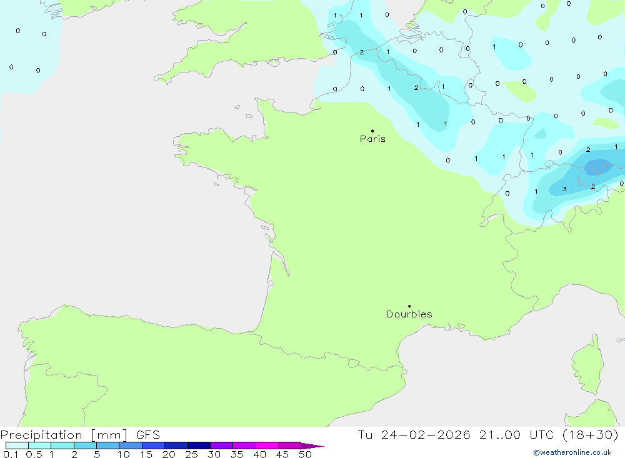Click the 'Tu 24-02-2026' date text
The height and width of the screenshot is (458, 625).
point(414,435)
